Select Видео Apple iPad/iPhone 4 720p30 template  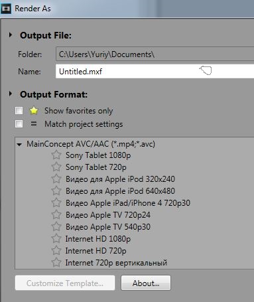[128, 203]
